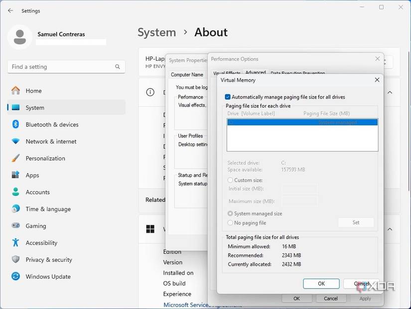The height and width of the screenshot is (309, 411).
Task: Select the Custom size option
Action: [x=231, y=180]
